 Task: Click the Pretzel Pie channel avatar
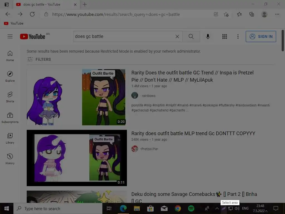coord(135,149)
